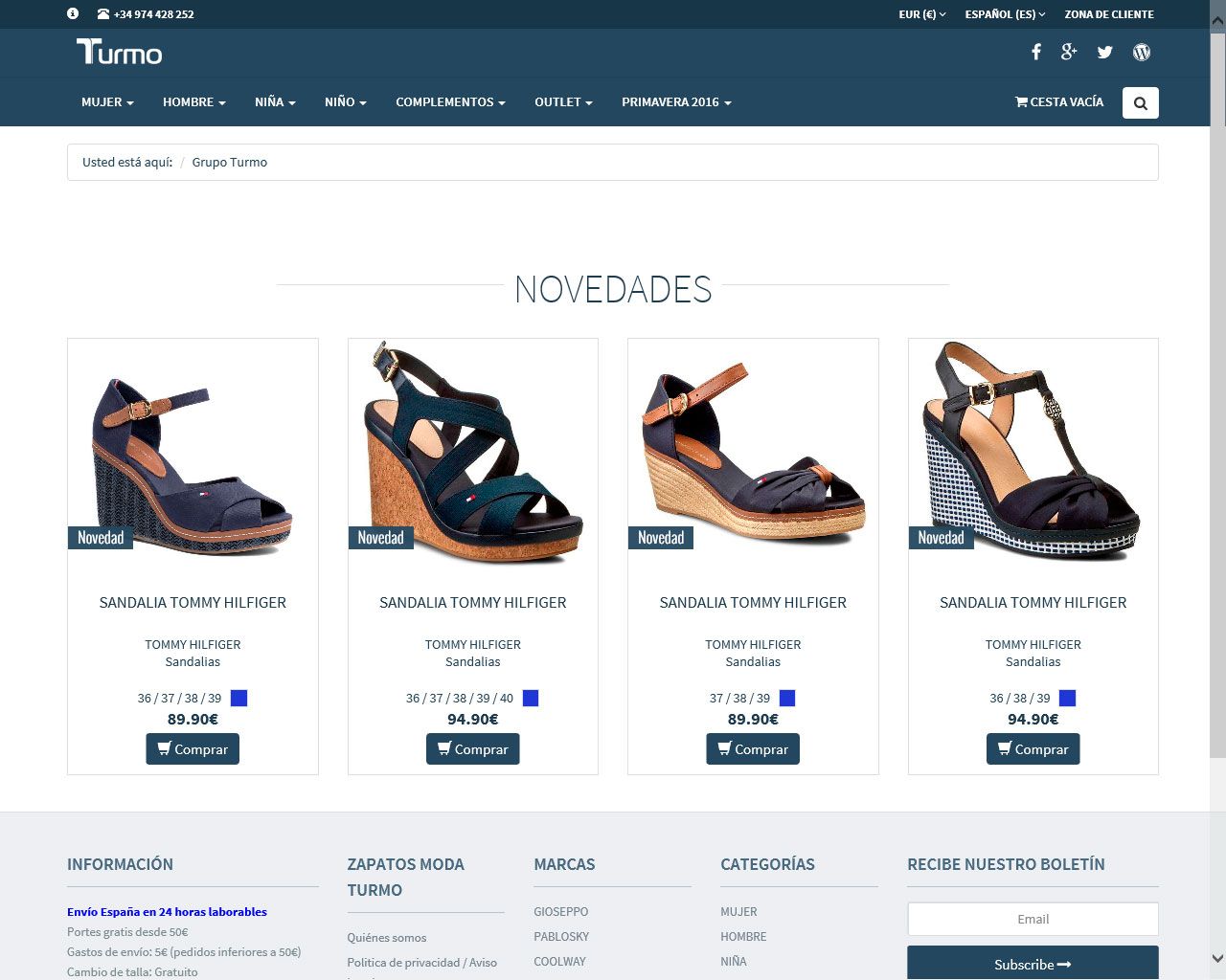Image resolution: width=1226 pixels, height=980 pixels.
Task: Open the OUTLET menu
Action: [x=563, y=102]
